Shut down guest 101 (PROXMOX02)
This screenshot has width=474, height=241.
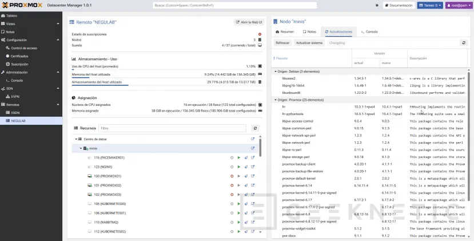pyautogui.click(x=232, y=185)
